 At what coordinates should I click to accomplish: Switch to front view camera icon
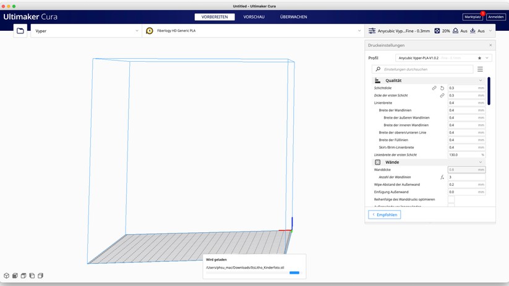pos(15,275)
